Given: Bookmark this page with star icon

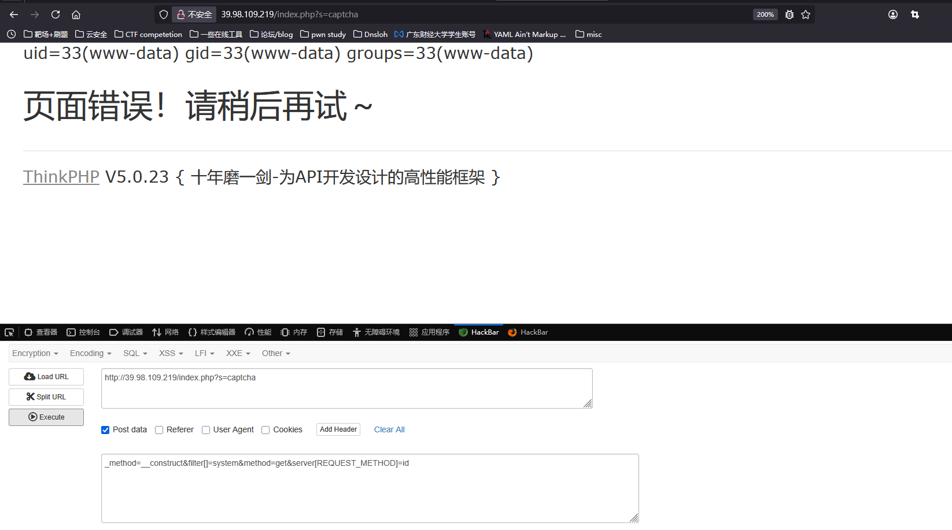Looking at the screenshot, I should pyautogui.click(x=806, y=14).
